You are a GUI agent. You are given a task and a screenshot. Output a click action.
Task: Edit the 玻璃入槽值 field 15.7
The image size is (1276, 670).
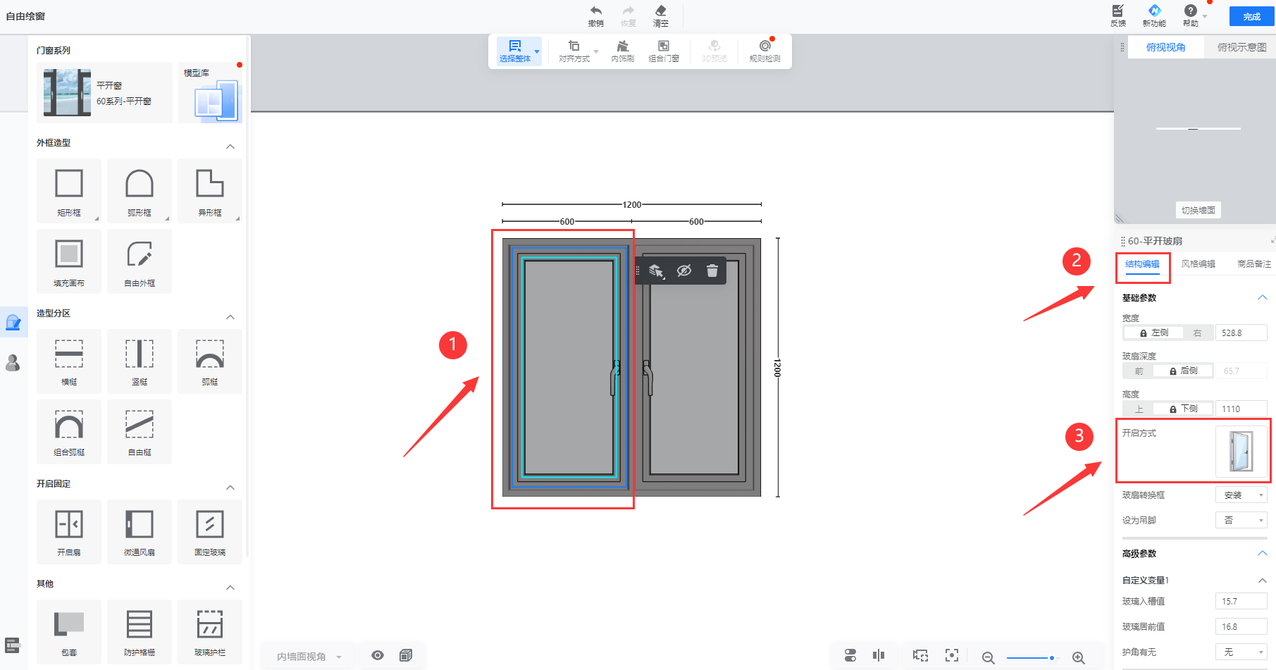pos(1241,602)
